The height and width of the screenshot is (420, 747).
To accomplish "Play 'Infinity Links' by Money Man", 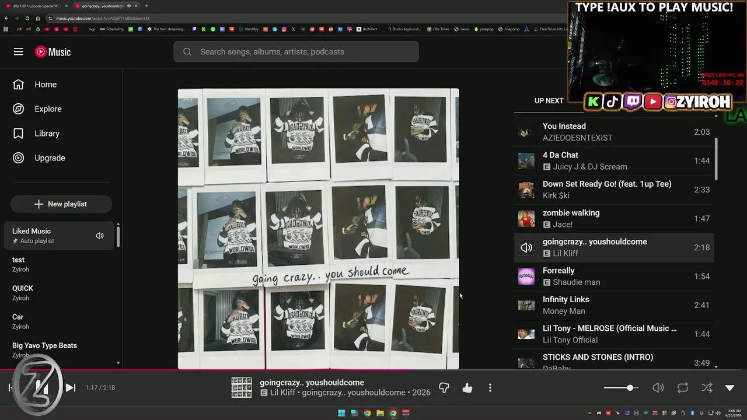I will tap(613, 305).
